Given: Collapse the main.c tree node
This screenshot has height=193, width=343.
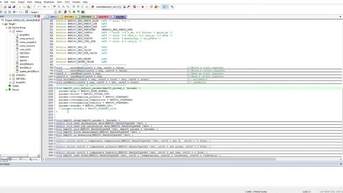Looking at the screenshot, I should (10, 31).
